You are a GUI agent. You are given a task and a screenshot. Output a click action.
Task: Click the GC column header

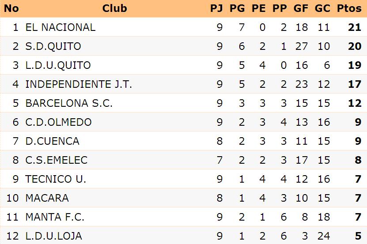click(322, 8)
